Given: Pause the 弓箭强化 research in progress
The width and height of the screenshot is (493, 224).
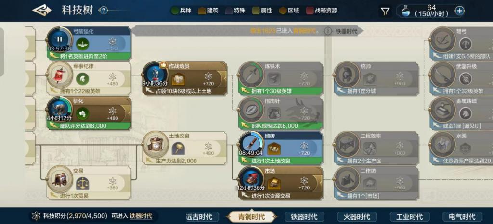Looking at the screenshot, I should point(59,39).
